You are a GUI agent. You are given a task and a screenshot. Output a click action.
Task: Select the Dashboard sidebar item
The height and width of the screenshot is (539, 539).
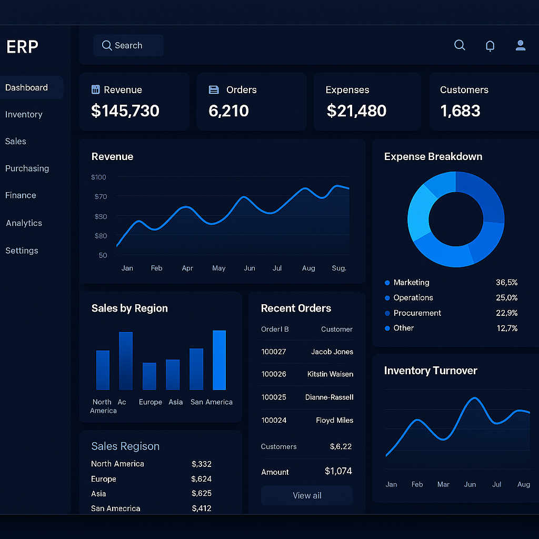(27, 87)
